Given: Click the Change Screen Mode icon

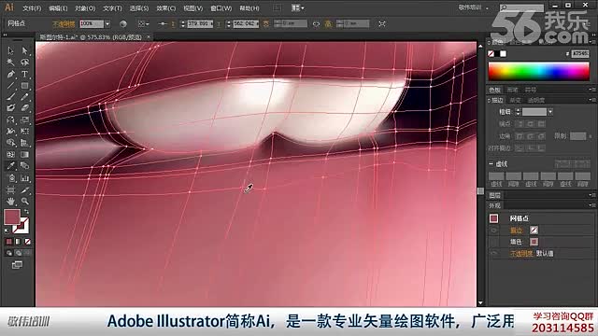Looking at the screenshot, I should click(17, 265).
